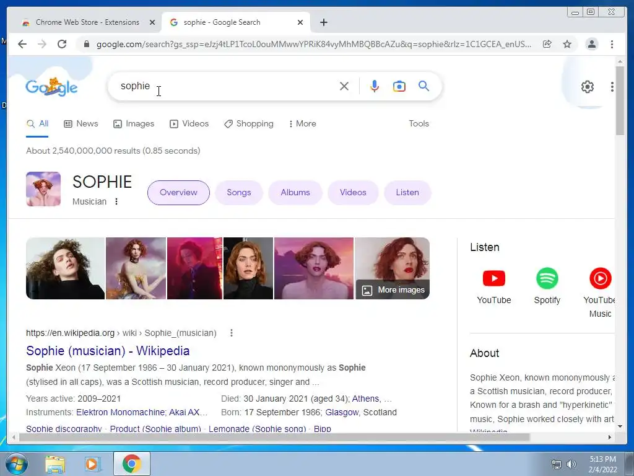Click the search query input field
The width and height of the screenshot is (634, 476).
227,86
